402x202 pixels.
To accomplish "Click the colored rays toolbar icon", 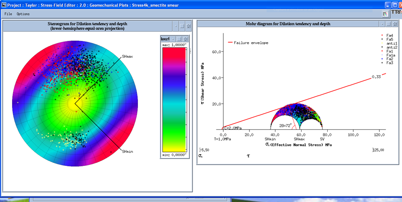I will [385, 14].
